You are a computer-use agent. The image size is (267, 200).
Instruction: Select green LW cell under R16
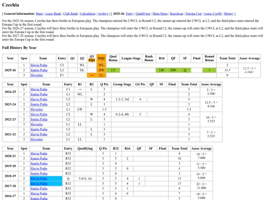coord(162,70)
